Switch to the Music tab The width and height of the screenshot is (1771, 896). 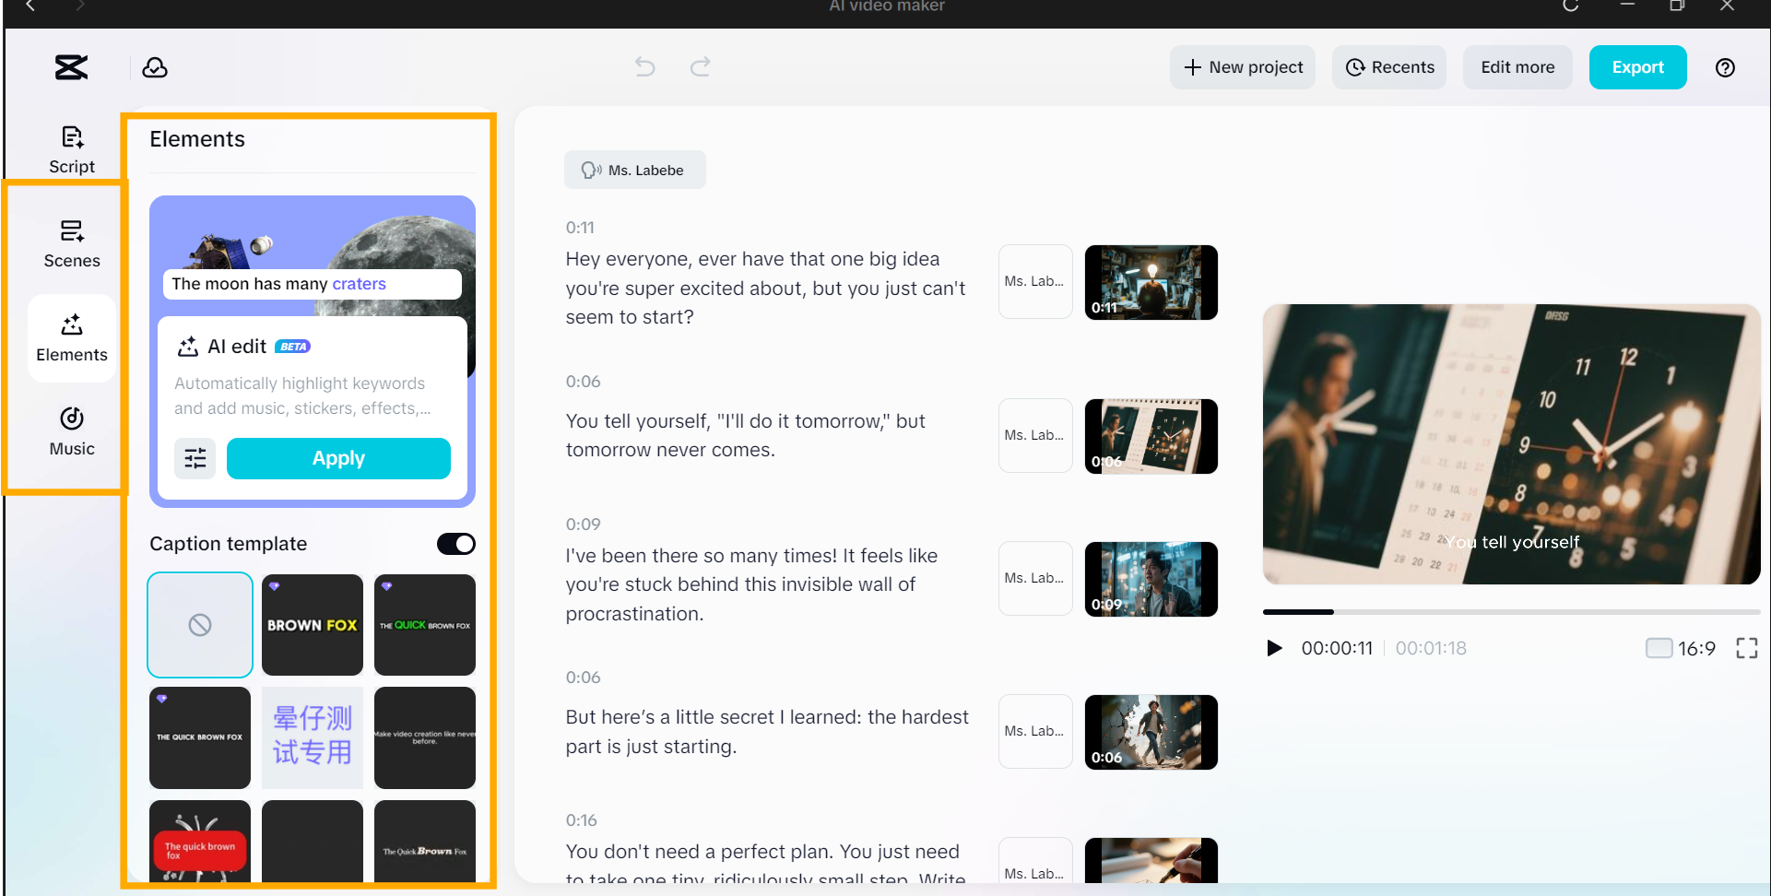(72, 431)
